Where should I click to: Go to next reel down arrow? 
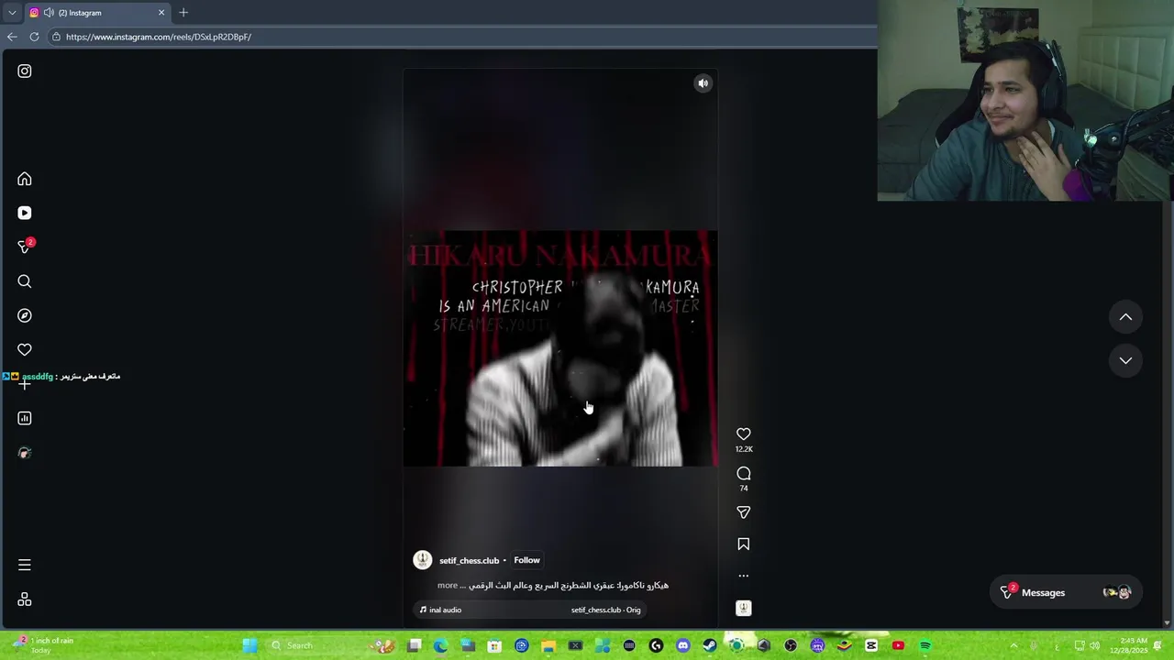pyautogui.click(x=1125, y=360)
